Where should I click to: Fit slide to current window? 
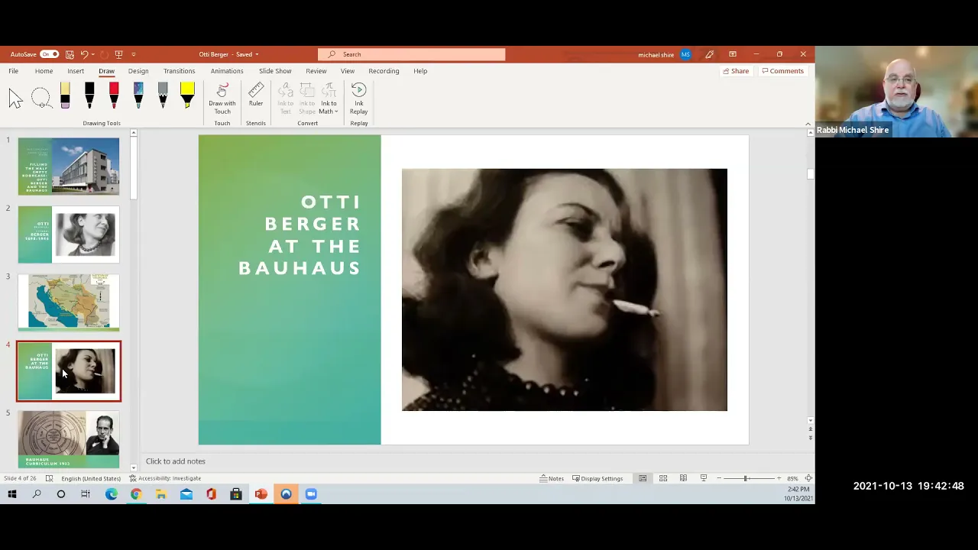808,478
